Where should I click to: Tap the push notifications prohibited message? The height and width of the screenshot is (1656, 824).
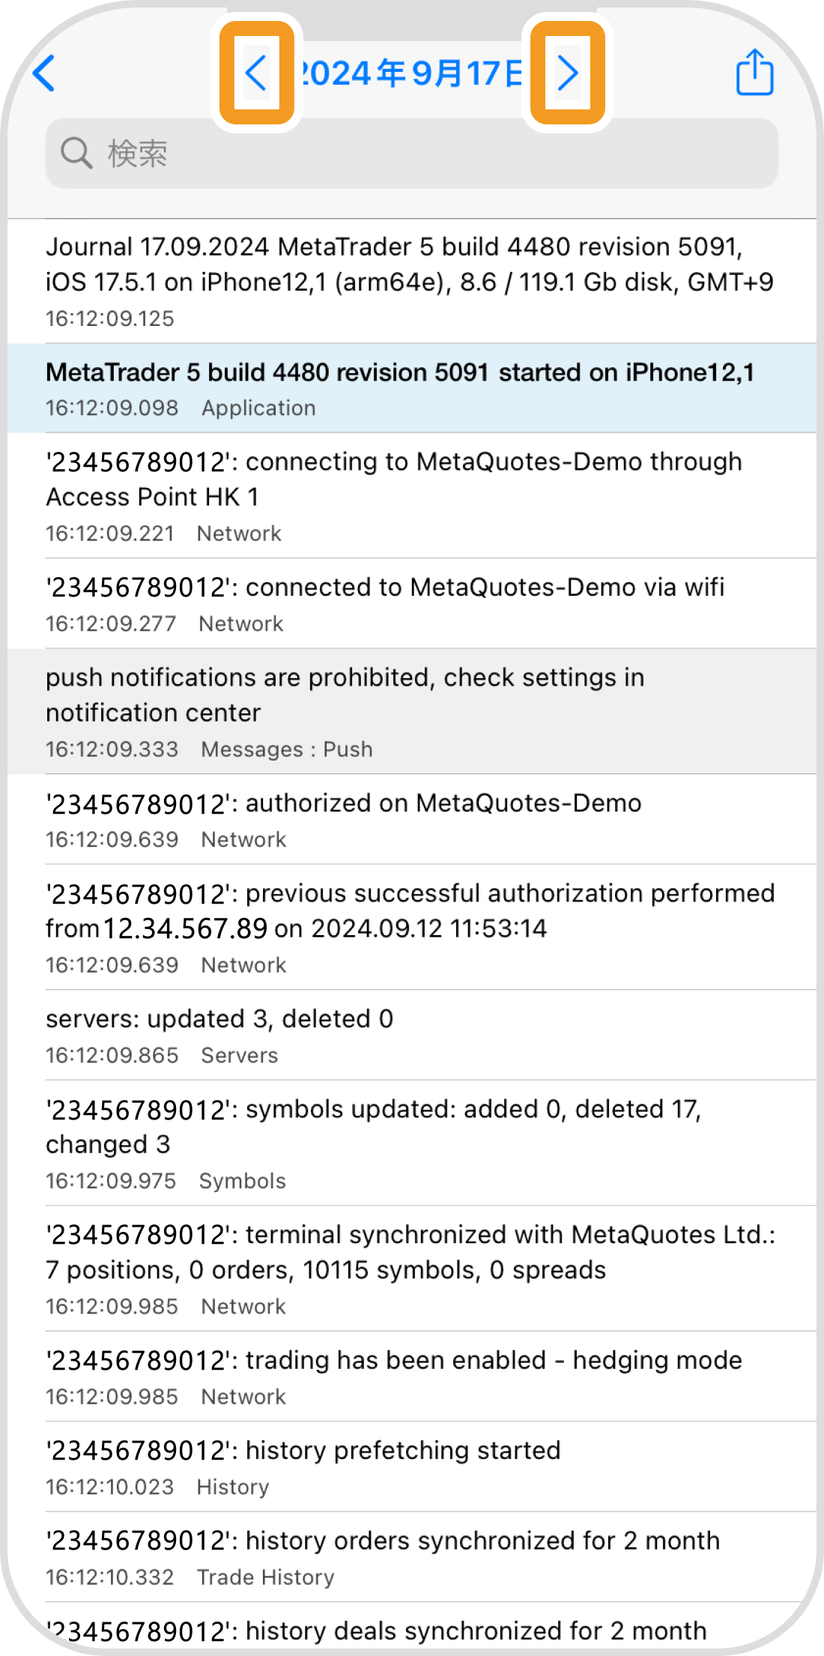pyautogui.click(x=412, y=711)
